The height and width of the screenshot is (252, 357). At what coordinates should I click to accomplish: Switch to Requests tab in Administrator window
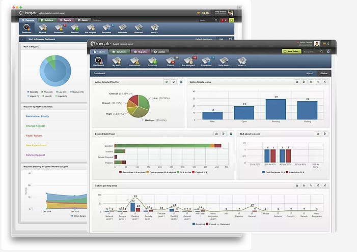(x=28, y=20)
